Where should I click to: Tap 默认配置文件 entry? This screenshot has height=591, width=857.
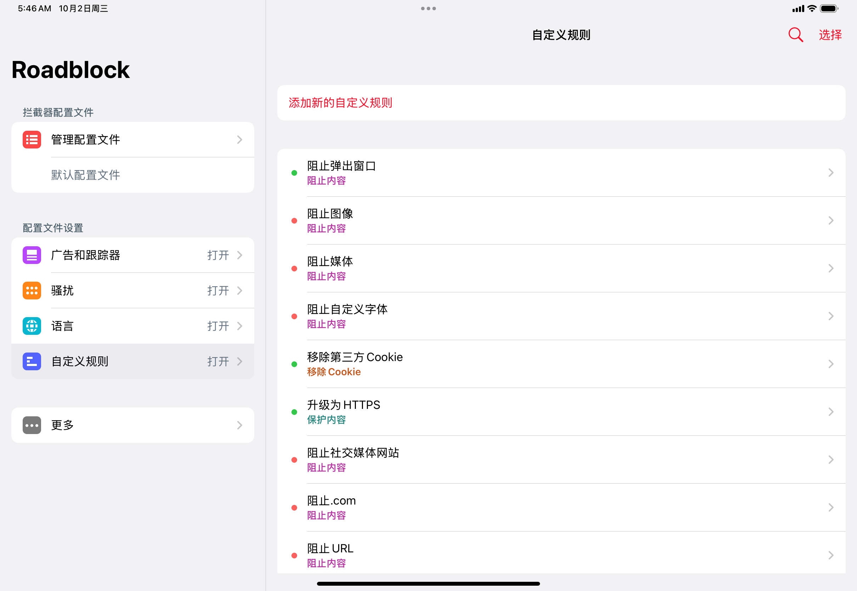pyautogui.click(x=132, y=175)
